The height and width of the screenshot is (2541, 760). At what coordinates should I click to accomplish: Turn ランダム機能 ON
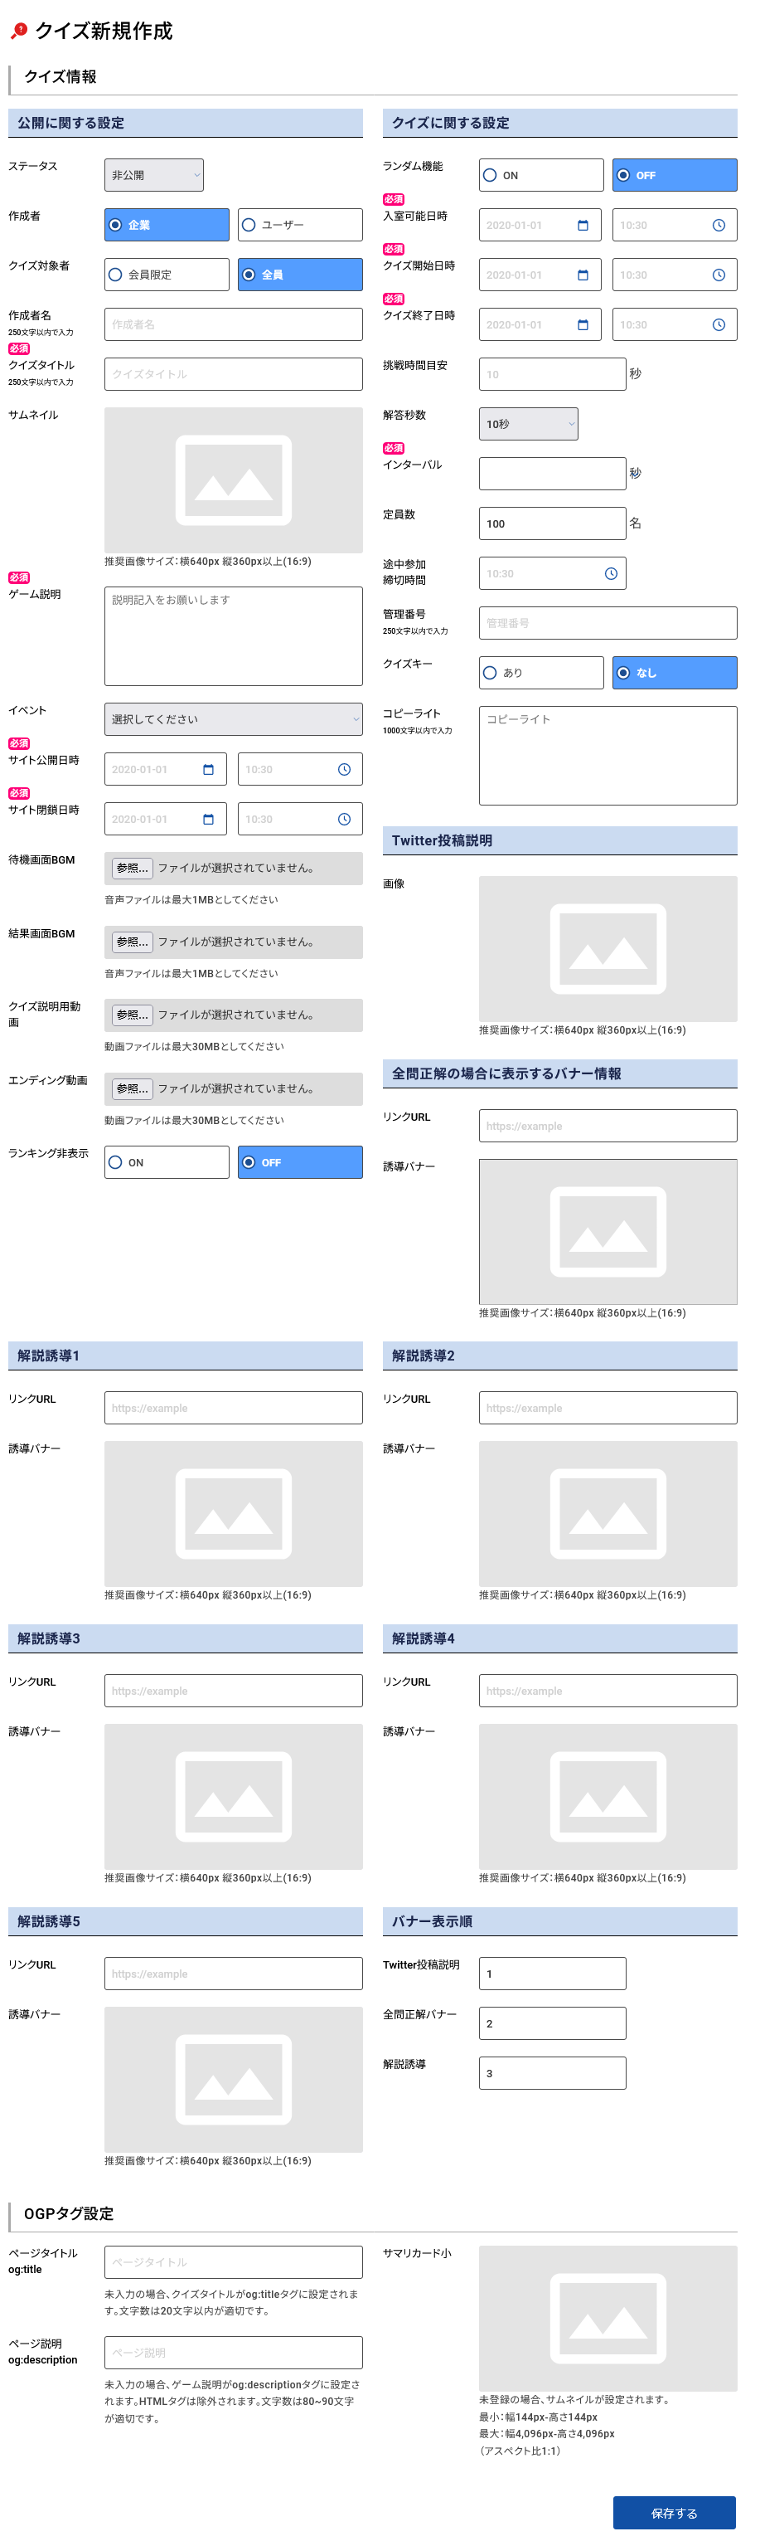click(541, 176)
